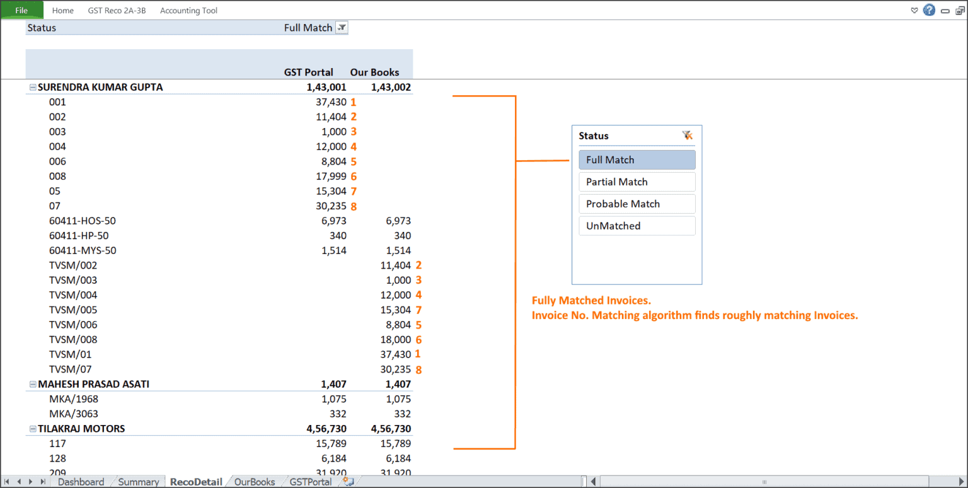
Task: Collapse the TILAKRAJ MOTORS group
Action: [x=32, y=428]
